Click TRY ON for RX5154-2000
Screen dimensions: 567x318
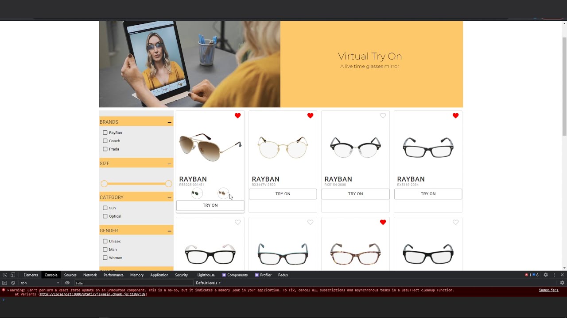pos(355,194)
